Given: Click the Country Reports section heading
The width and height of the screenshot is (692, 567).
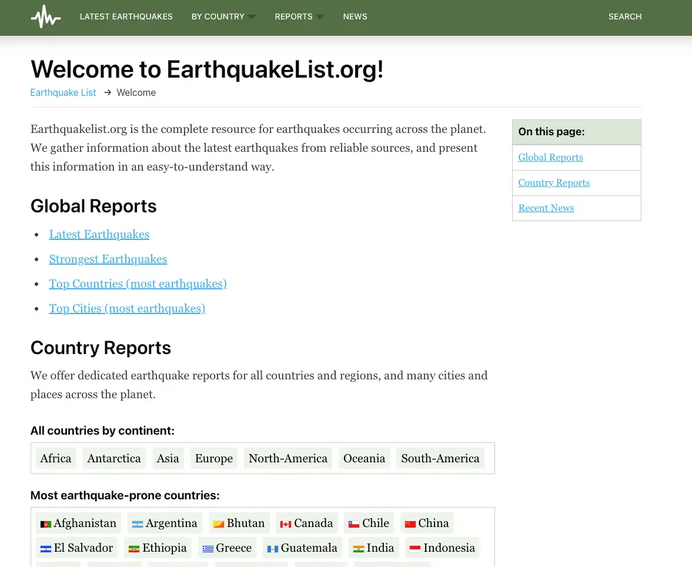Looking at the screenshot, I should click(101, 348).
